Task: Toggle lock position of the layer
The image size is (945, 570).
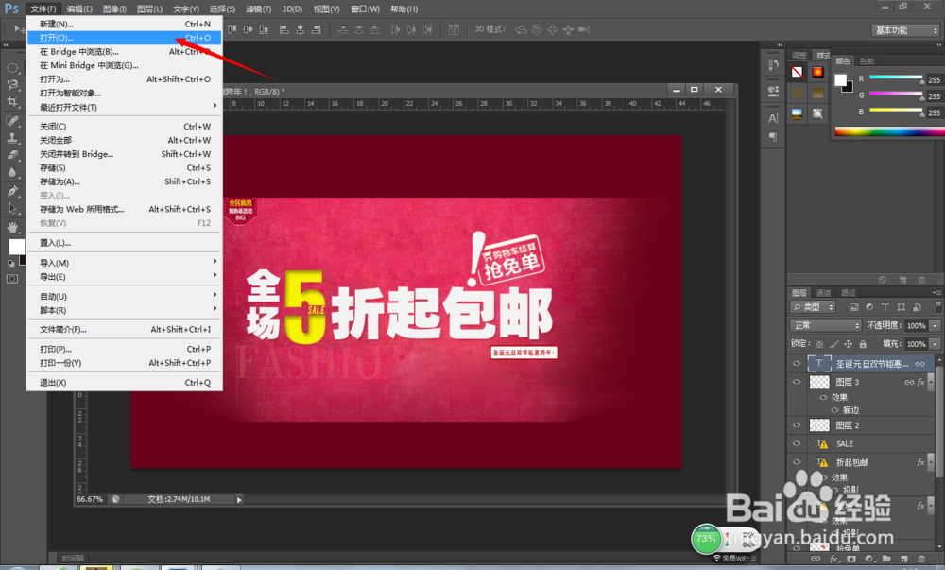Action: tap(848, 344)
